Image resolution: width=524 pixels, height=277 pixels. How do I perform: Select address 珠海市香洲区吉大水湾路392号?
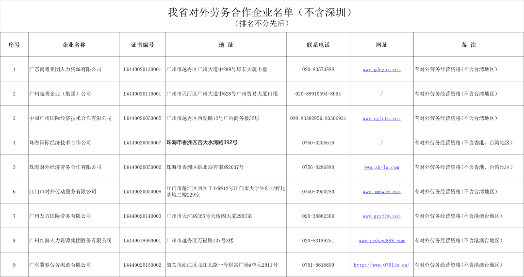[x=202, y=142]
